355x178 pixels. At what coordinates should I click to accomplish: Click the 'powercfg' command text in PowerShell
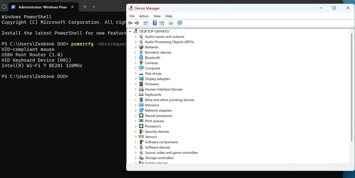pos(82,44)
